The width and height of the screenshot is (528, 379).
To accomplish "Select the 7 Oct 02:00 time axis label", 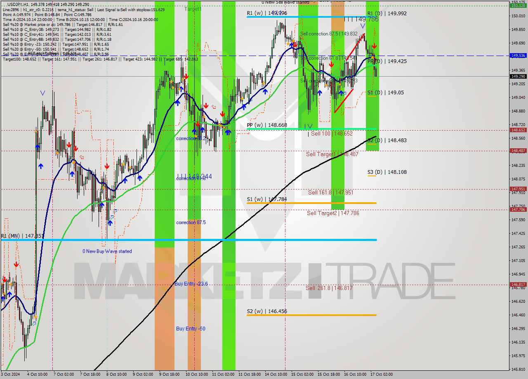I will [64, 374].
